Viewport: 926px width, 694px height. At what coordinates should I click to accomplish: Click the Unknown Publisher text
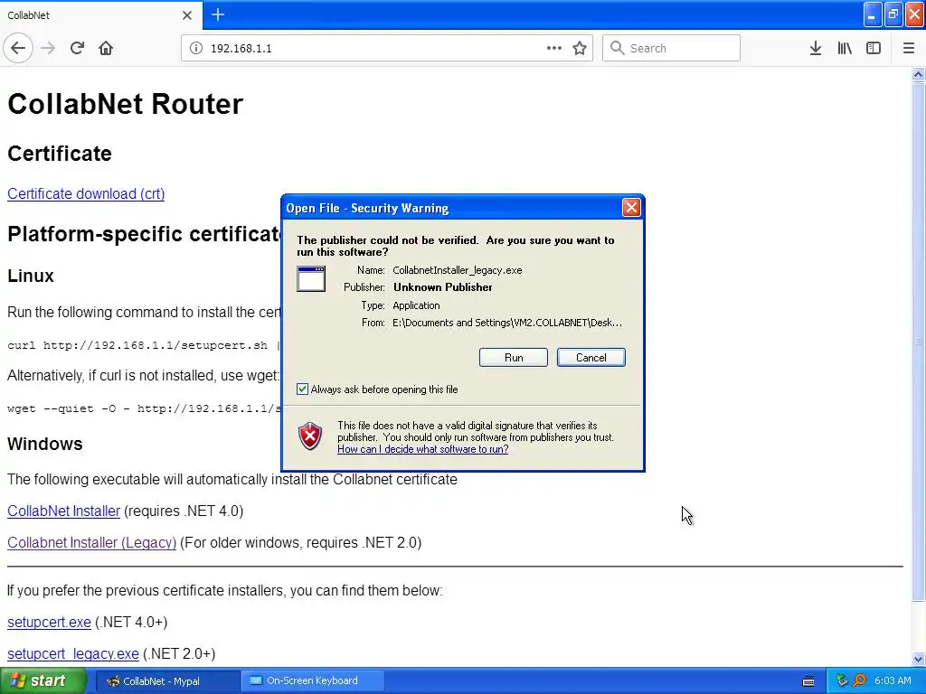pos(443,287)
